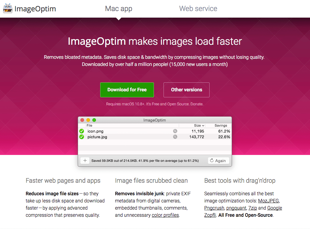Switch to the Web service tab
The height and width of the screenshot is (229, 310).
point(198,8)
